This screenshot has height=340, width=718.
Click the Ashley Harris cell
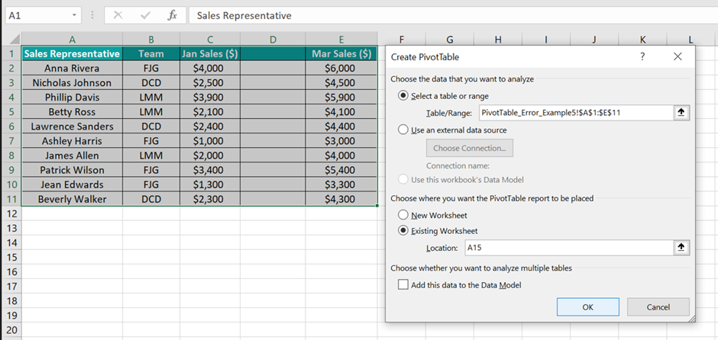[x=72, y=141]
